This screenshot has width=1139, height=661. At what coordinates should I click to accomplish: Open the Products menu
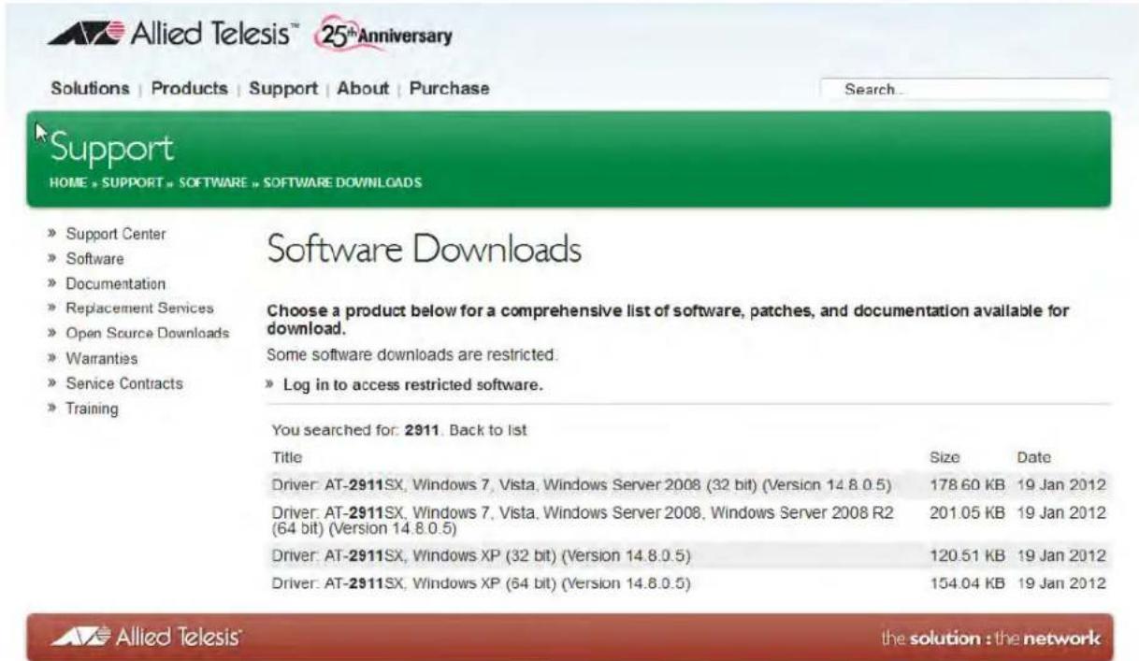pos(189,88)
